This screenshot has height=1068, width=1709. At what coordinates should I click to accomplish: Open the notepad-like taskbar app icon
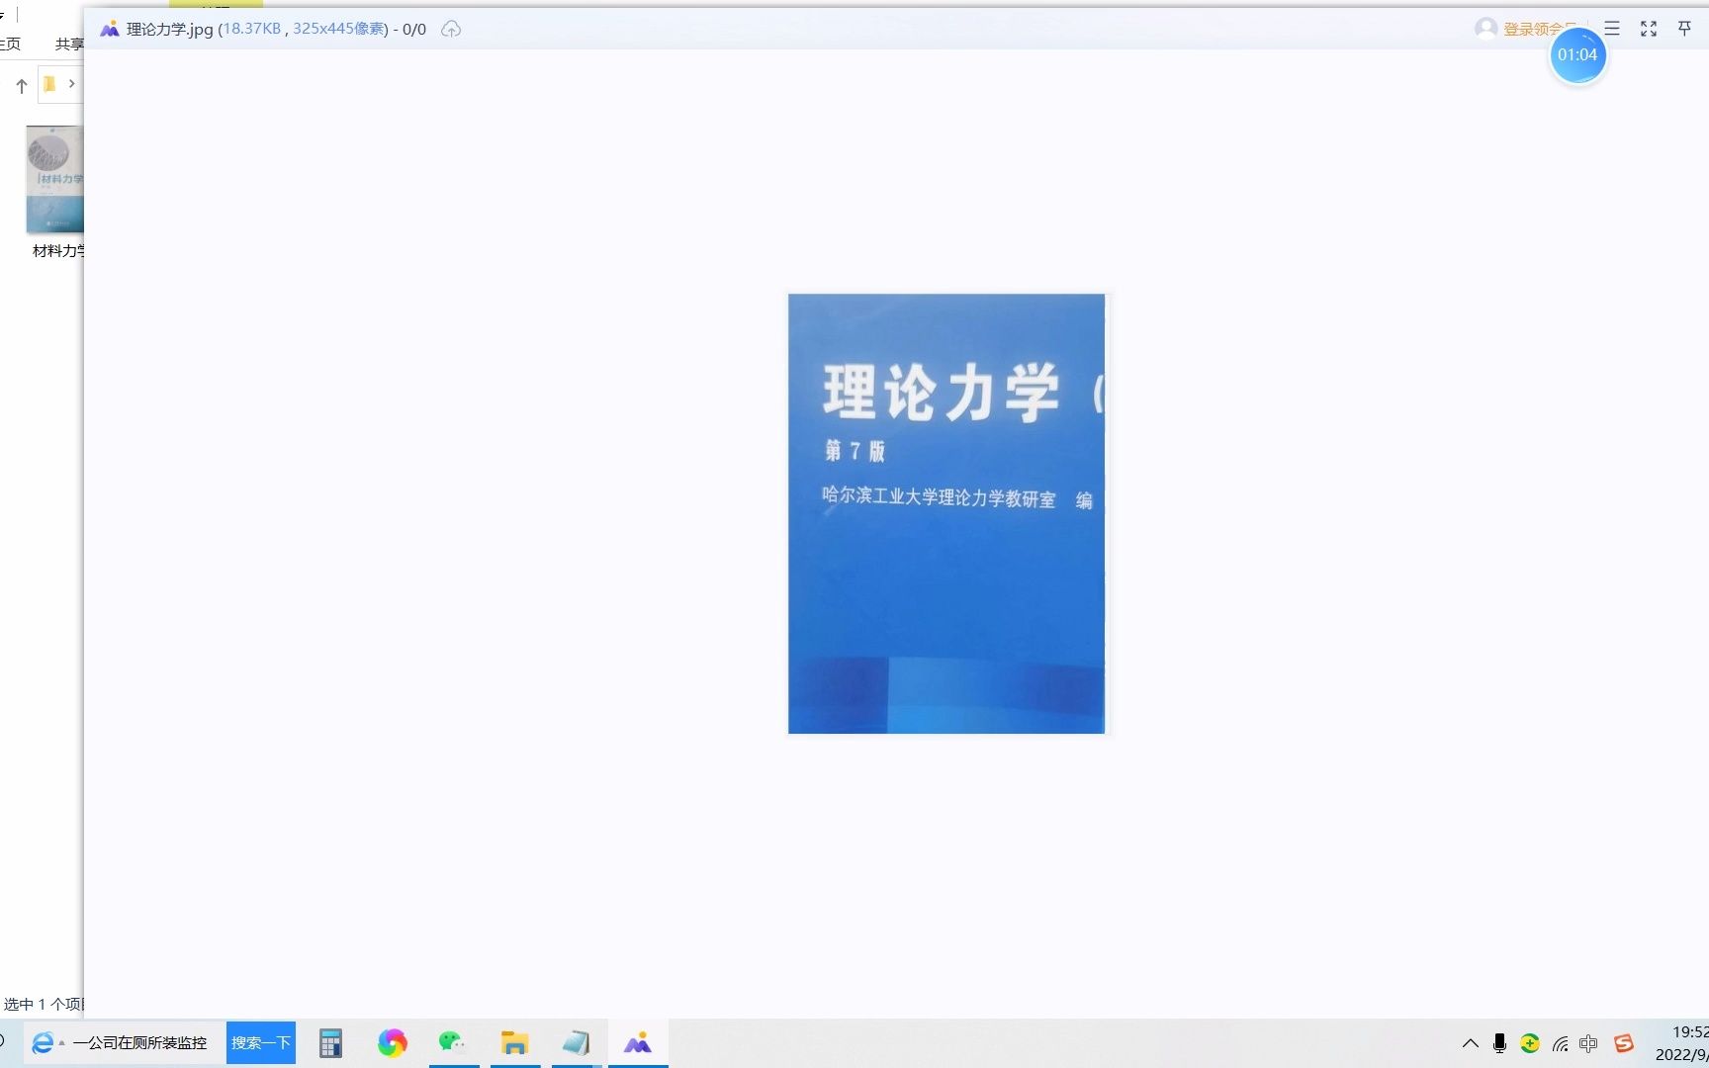pyautogui.click(x=576, y=1043)
